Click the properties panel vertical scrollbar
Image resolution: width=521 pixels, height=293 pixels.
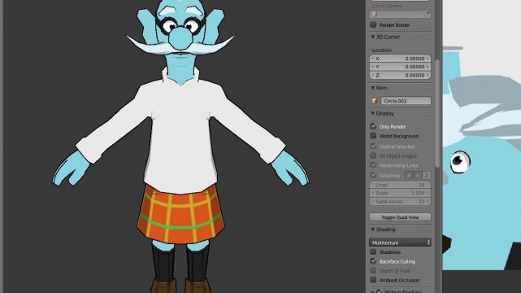[437, 113]
